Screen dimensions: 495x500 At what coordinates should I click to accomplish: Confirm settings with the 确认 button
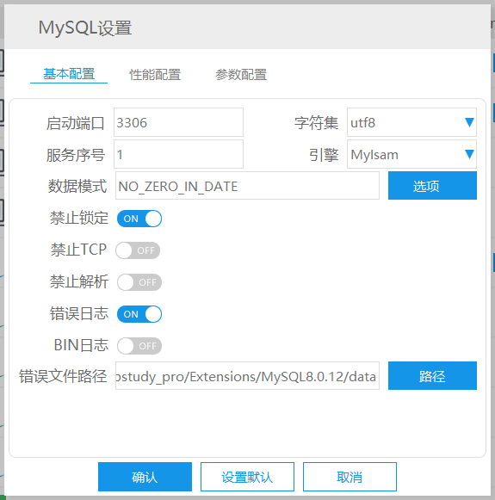coord(145,477)
